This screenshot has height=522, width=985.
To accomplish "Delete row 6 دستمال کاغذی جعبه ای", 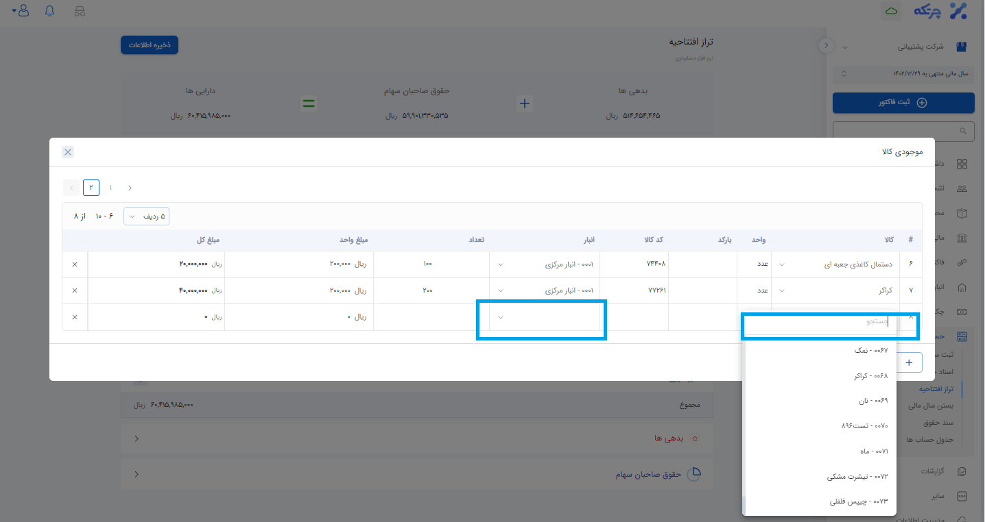I will [x=75, y=264].
